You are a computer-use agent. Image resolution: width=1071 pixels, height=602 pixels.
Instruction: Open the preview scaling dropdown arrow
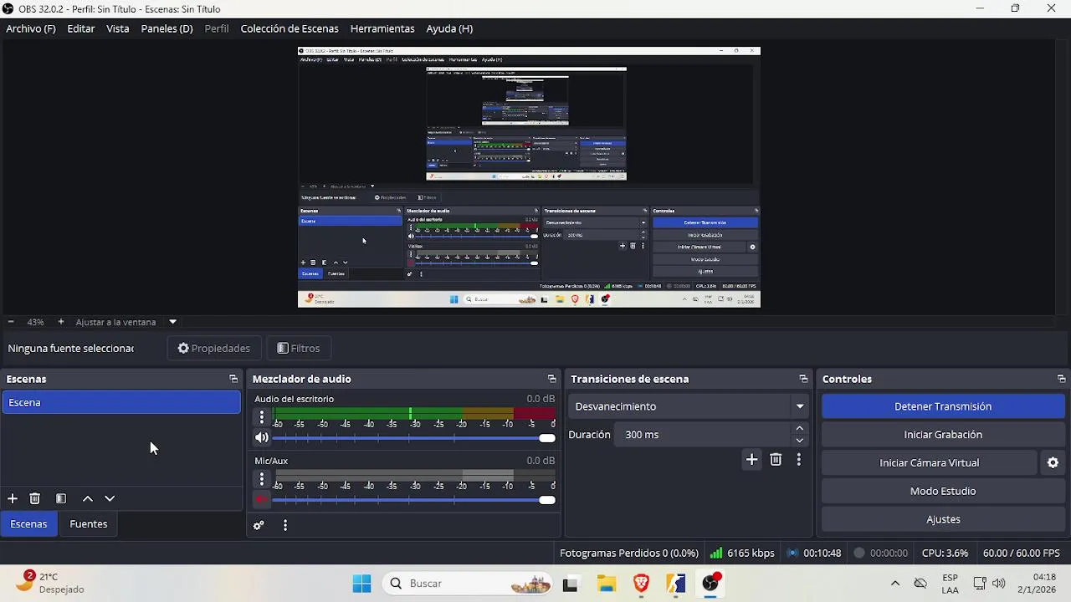(x=172, y=322)
